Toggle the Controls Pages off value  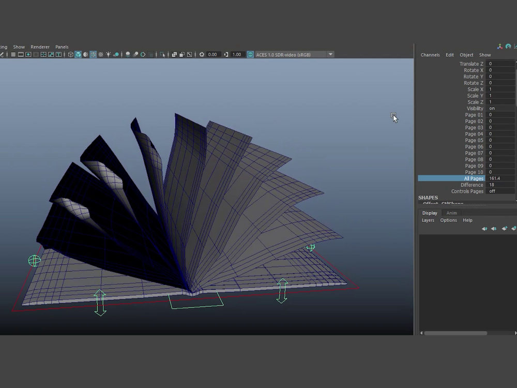click(499, 191)
